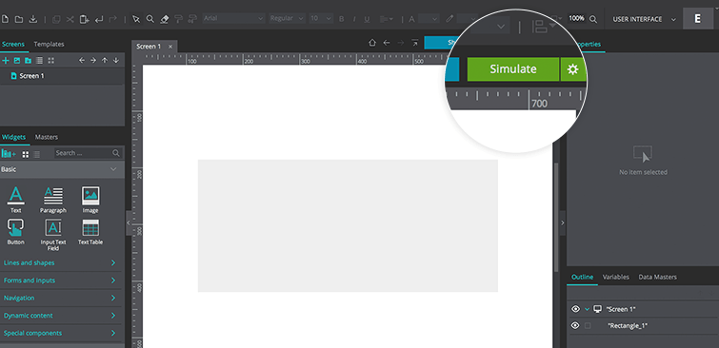
Task: Open the Regular font style dropdown
Action: coord(287,19)
